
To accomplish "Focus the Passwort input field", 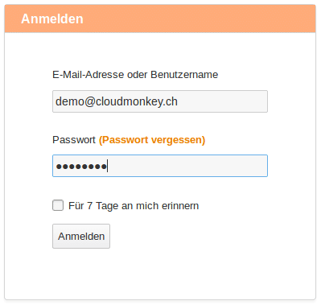I will click(160, 166).
